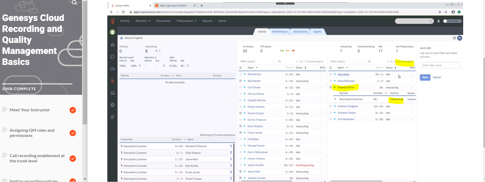Screen dimensions: 485x182
Task: Open the Agent column dropdown in the active agents table
Action: [x=257, y=68]
